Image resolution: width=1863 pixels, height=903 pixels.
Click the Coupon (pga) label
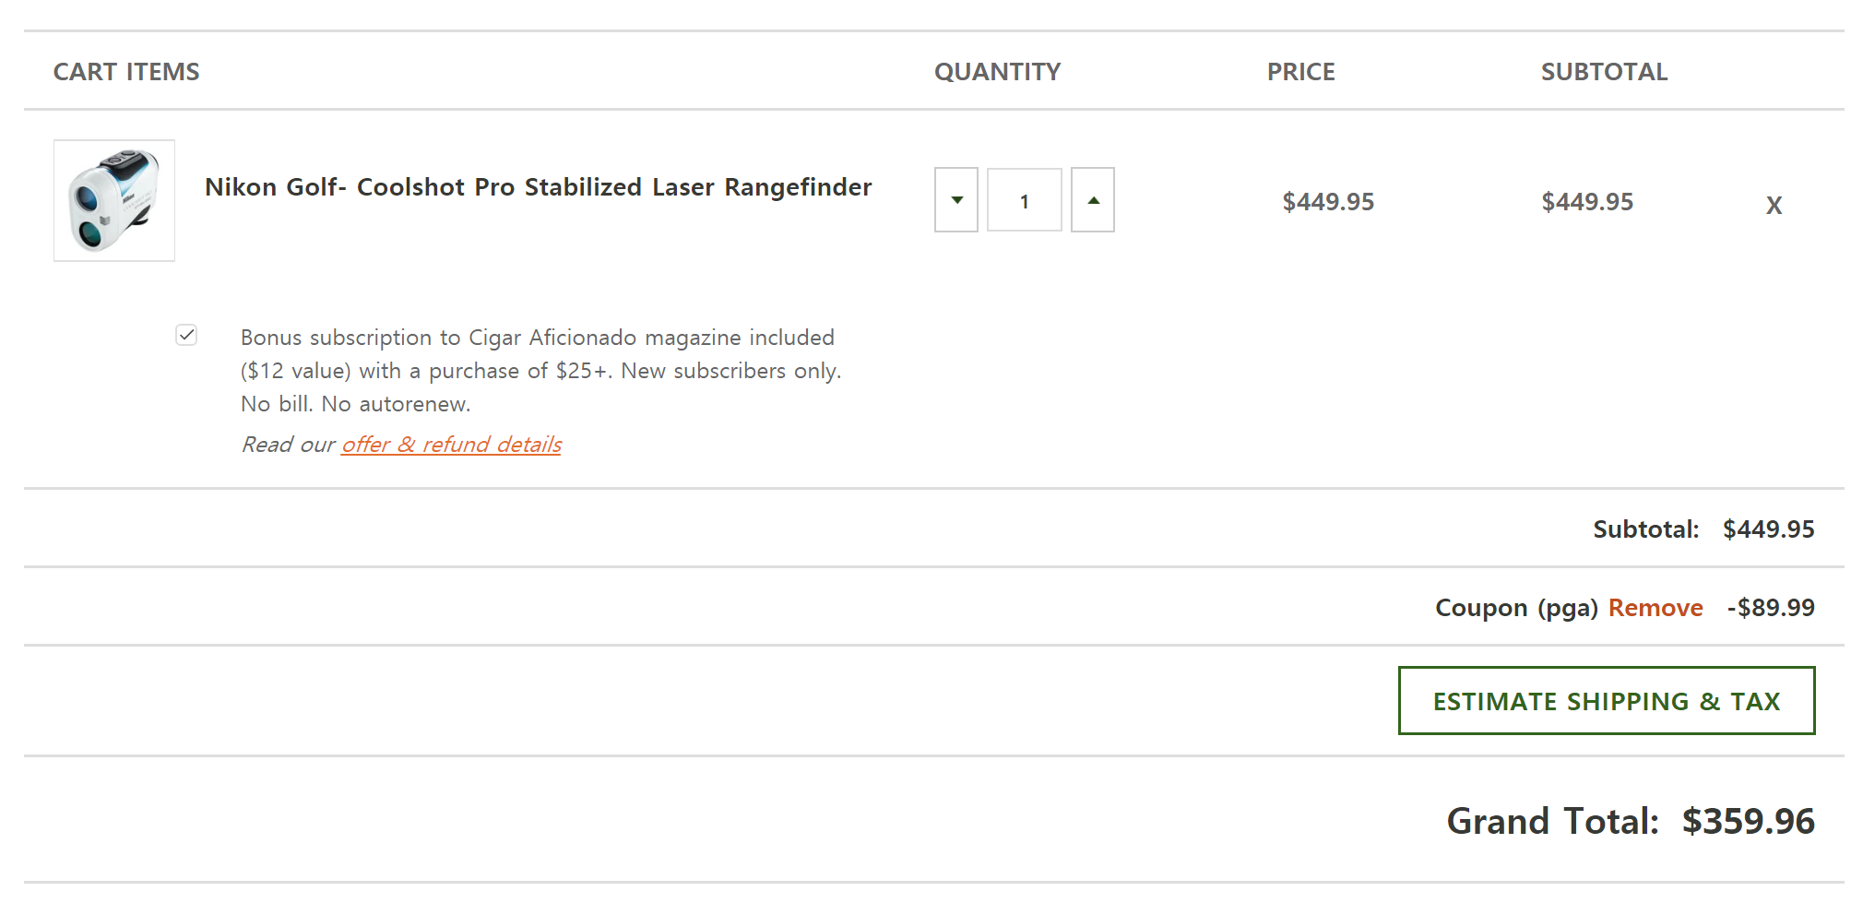[1516, 608]
